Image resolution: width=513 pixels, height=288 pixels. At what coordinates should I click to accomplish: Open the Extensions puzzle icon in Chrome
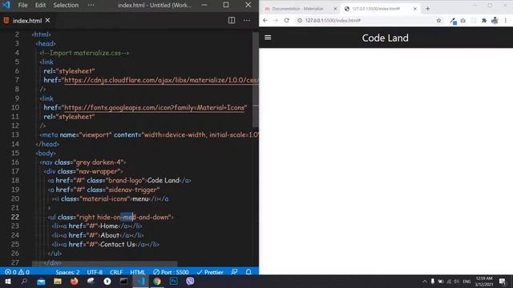[x=484, y=21]
